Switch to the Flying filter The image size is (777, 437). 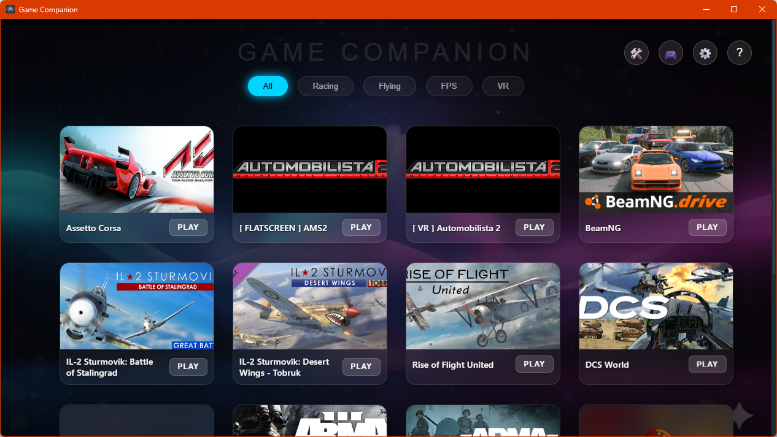389,86
